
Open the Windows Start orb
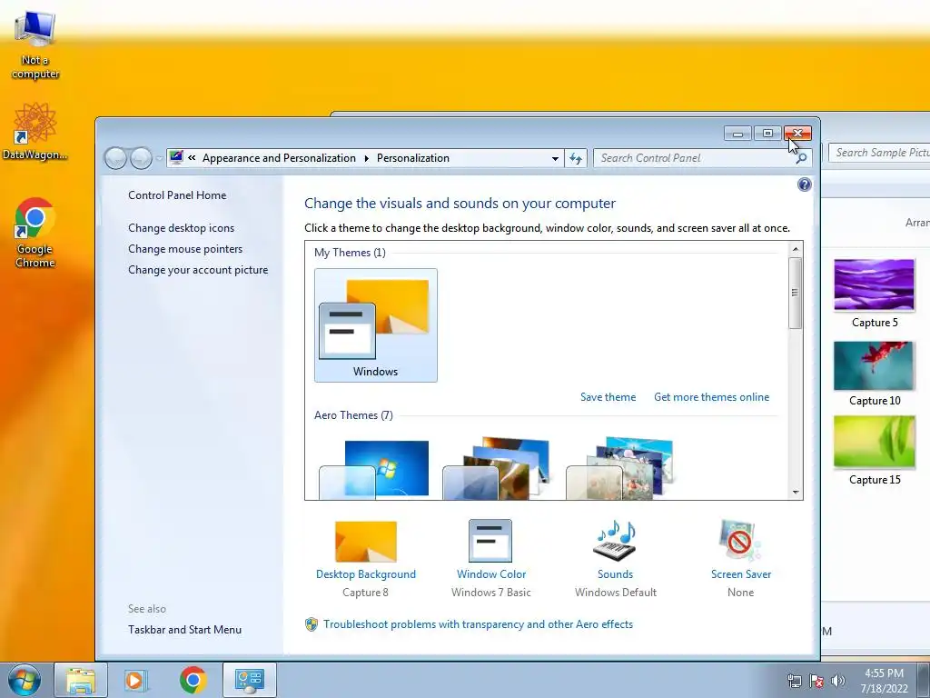25,680
